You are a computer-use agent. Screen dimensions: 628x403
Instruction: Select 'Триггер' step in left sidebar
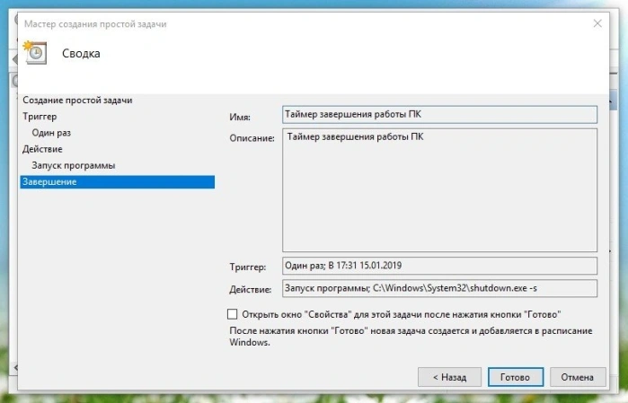click(x=40, y=117)
